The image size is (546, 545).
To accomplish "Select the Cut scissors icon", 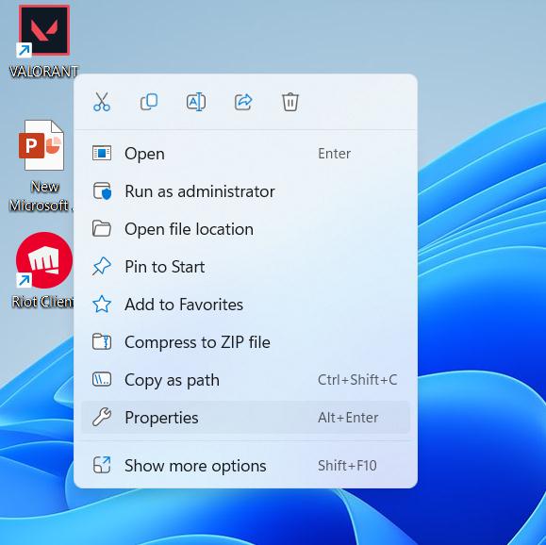I will coord(102,102).
